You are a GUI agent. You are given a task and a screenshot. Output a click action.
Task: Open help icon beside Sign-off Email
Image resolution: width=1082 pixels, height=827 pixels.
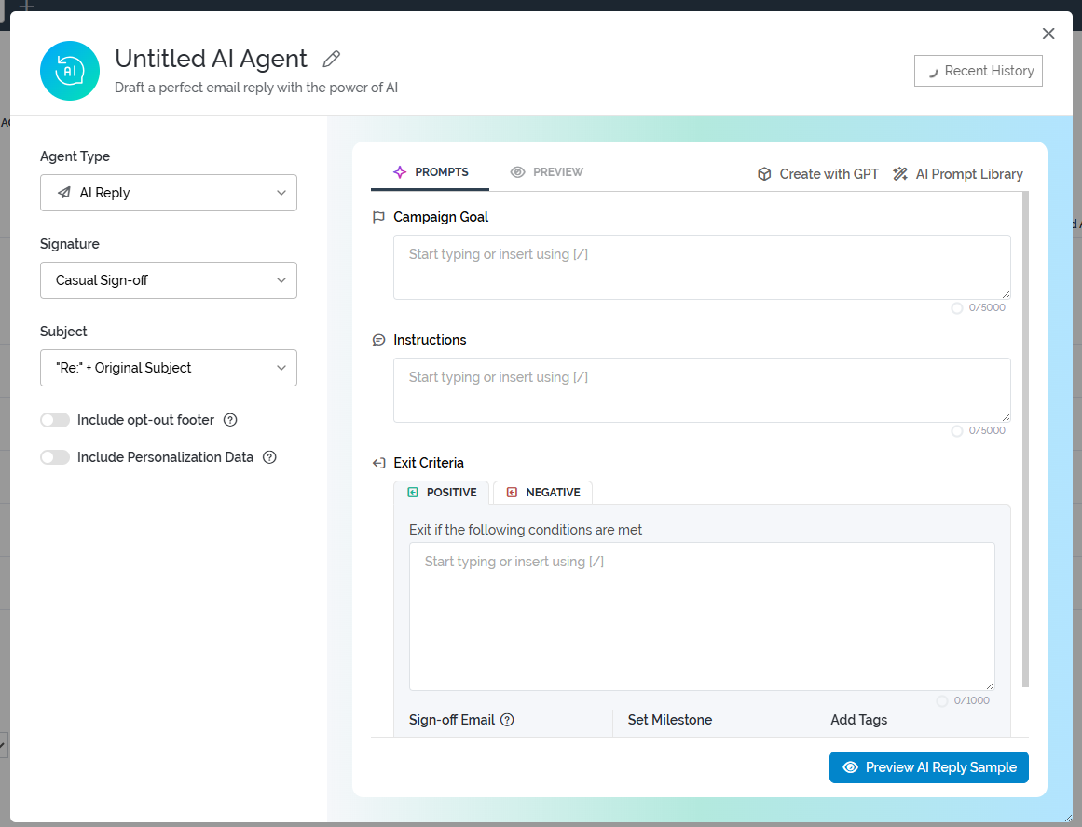[x=507, y=720]
